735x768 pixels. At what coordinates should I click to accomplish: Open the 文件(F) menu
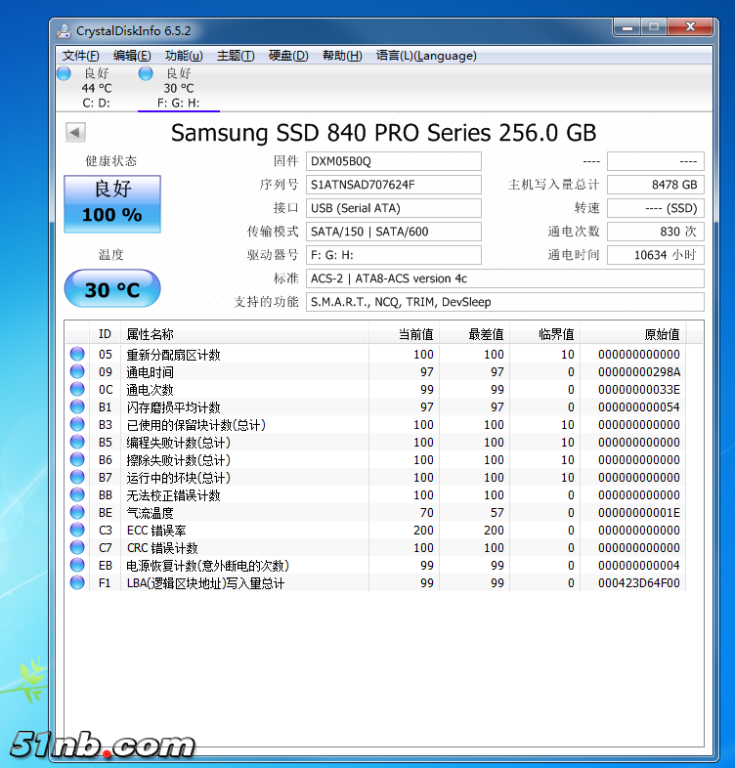tap(80, 56)
